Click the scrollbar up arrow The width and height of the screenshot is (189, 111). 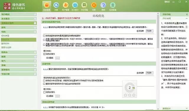point(158,14)
